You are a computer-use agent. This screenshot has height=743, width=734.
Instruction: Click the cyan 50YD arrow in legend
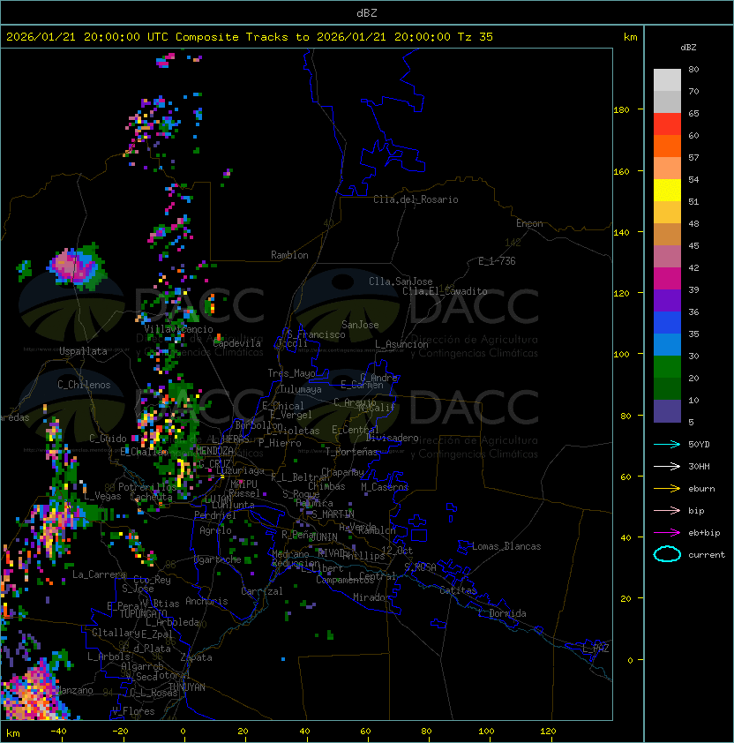[x=667, y=445]
